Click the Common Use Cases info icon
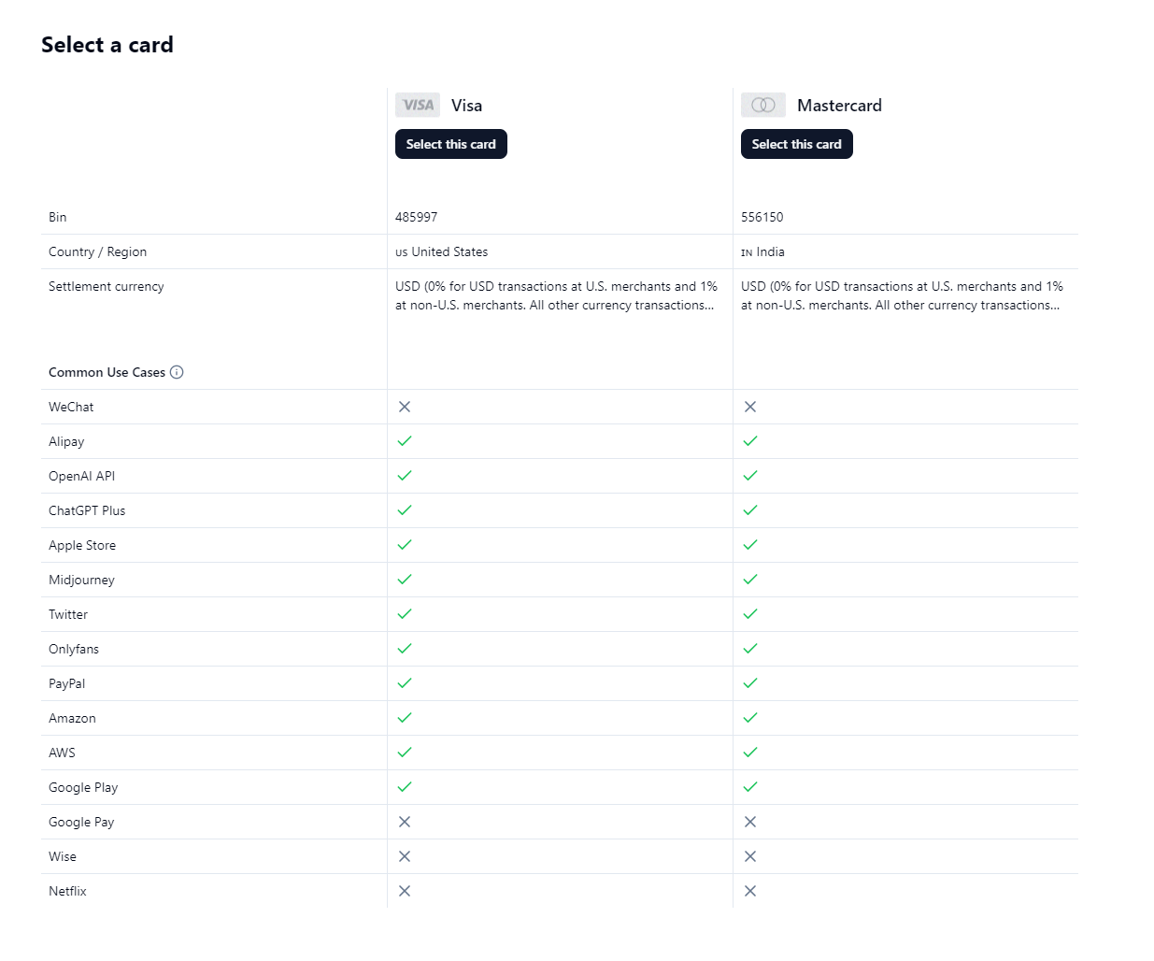This screenshot has width=1154, height=961. pos(177,372)
